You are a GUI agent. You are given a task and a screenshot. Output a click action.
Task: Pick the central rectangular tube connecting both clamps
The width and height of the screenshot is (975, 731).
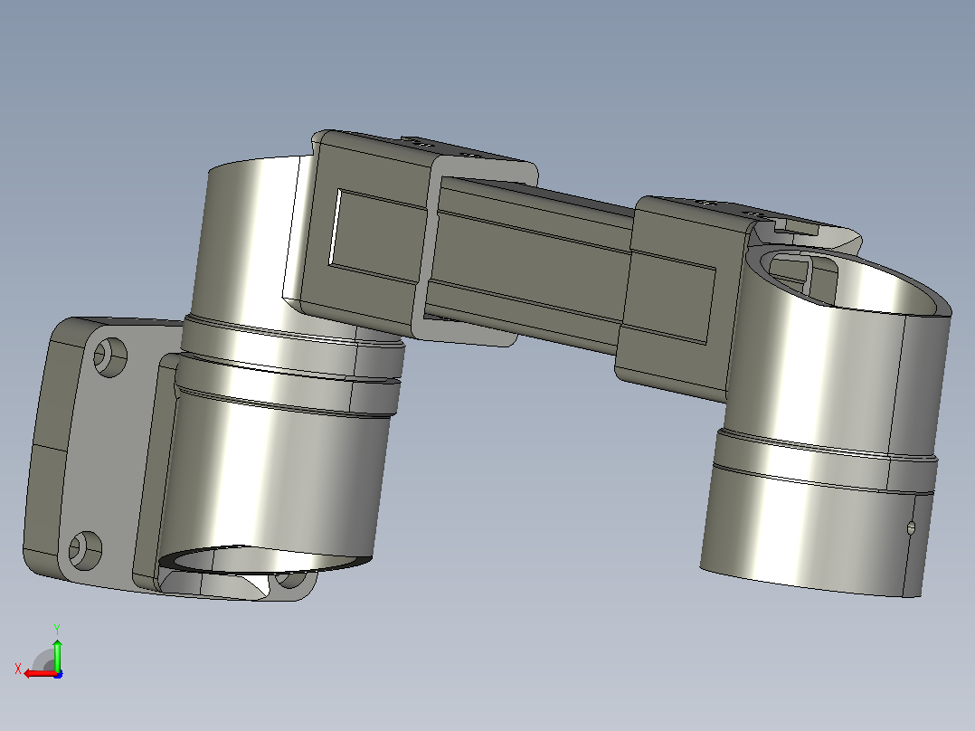click(530, 268)
